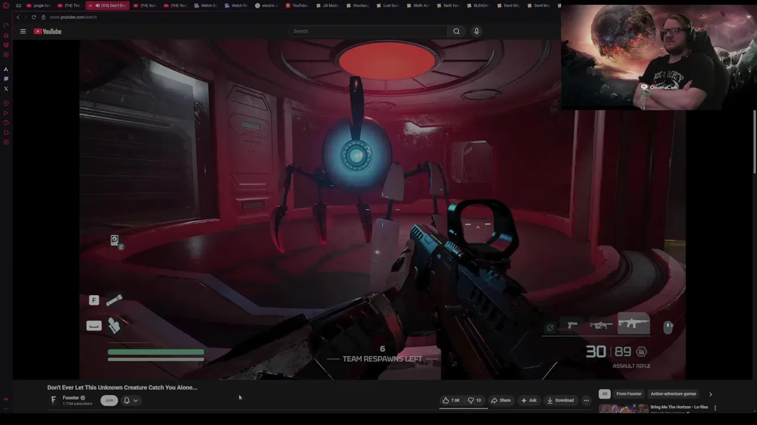
Task: Open the Opera GX menu logo
Action: (6, 6)
